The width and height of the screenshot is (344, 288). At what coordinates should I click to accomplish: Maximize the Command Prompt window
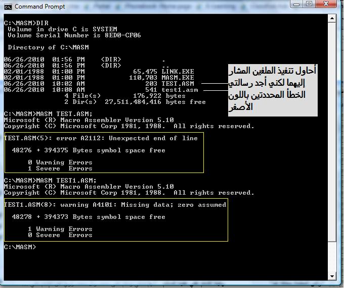[309, 4]
